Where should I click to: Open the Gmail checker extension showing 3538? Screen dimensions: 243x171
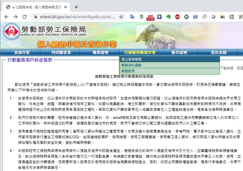pyautogui.click(x=150, y=18)
